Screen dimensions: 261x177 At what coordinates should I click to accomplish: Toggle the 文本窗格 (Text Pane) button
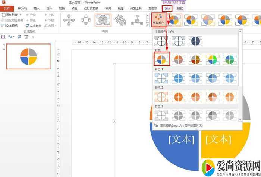click(11, 26)
